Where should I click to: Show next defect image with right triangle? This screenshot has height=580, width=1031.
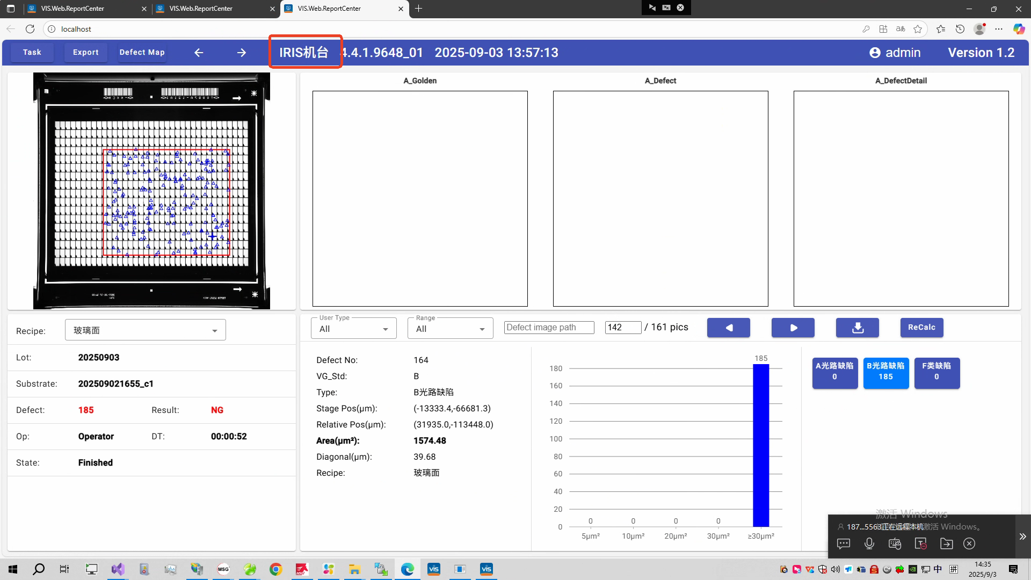tap(793, 328)
